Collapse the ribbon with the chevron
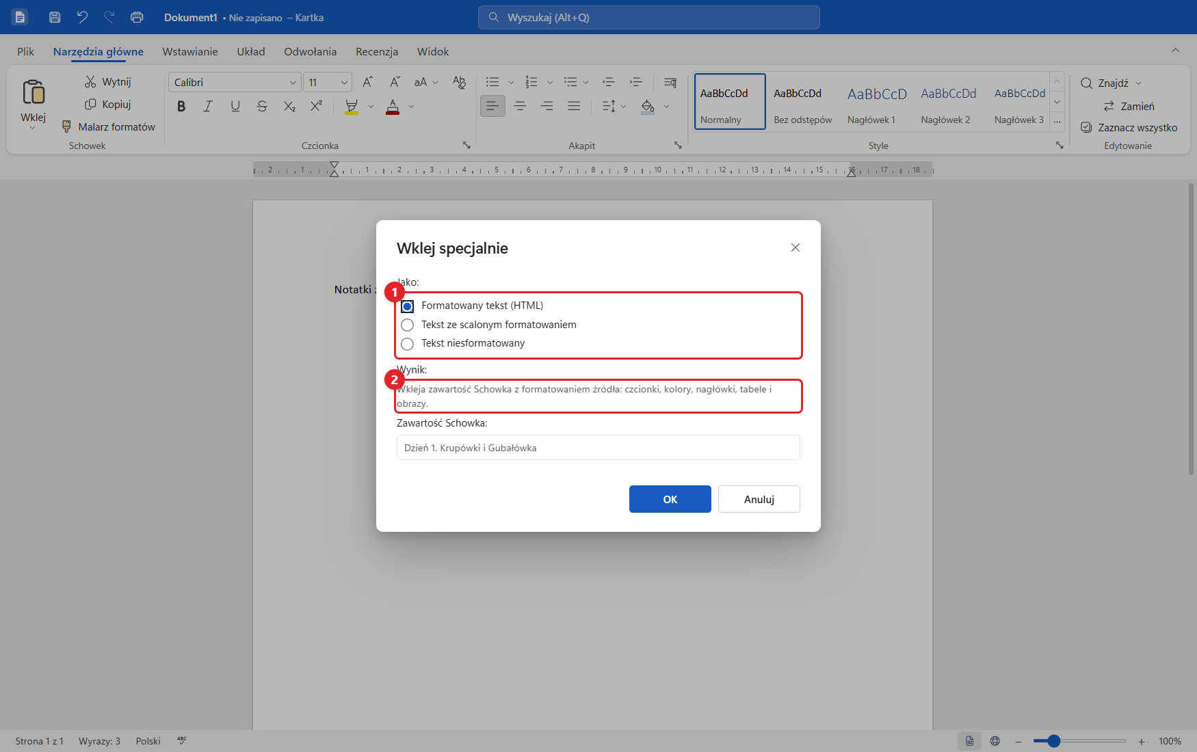Screen dimensions: 1197x752 1176,50
